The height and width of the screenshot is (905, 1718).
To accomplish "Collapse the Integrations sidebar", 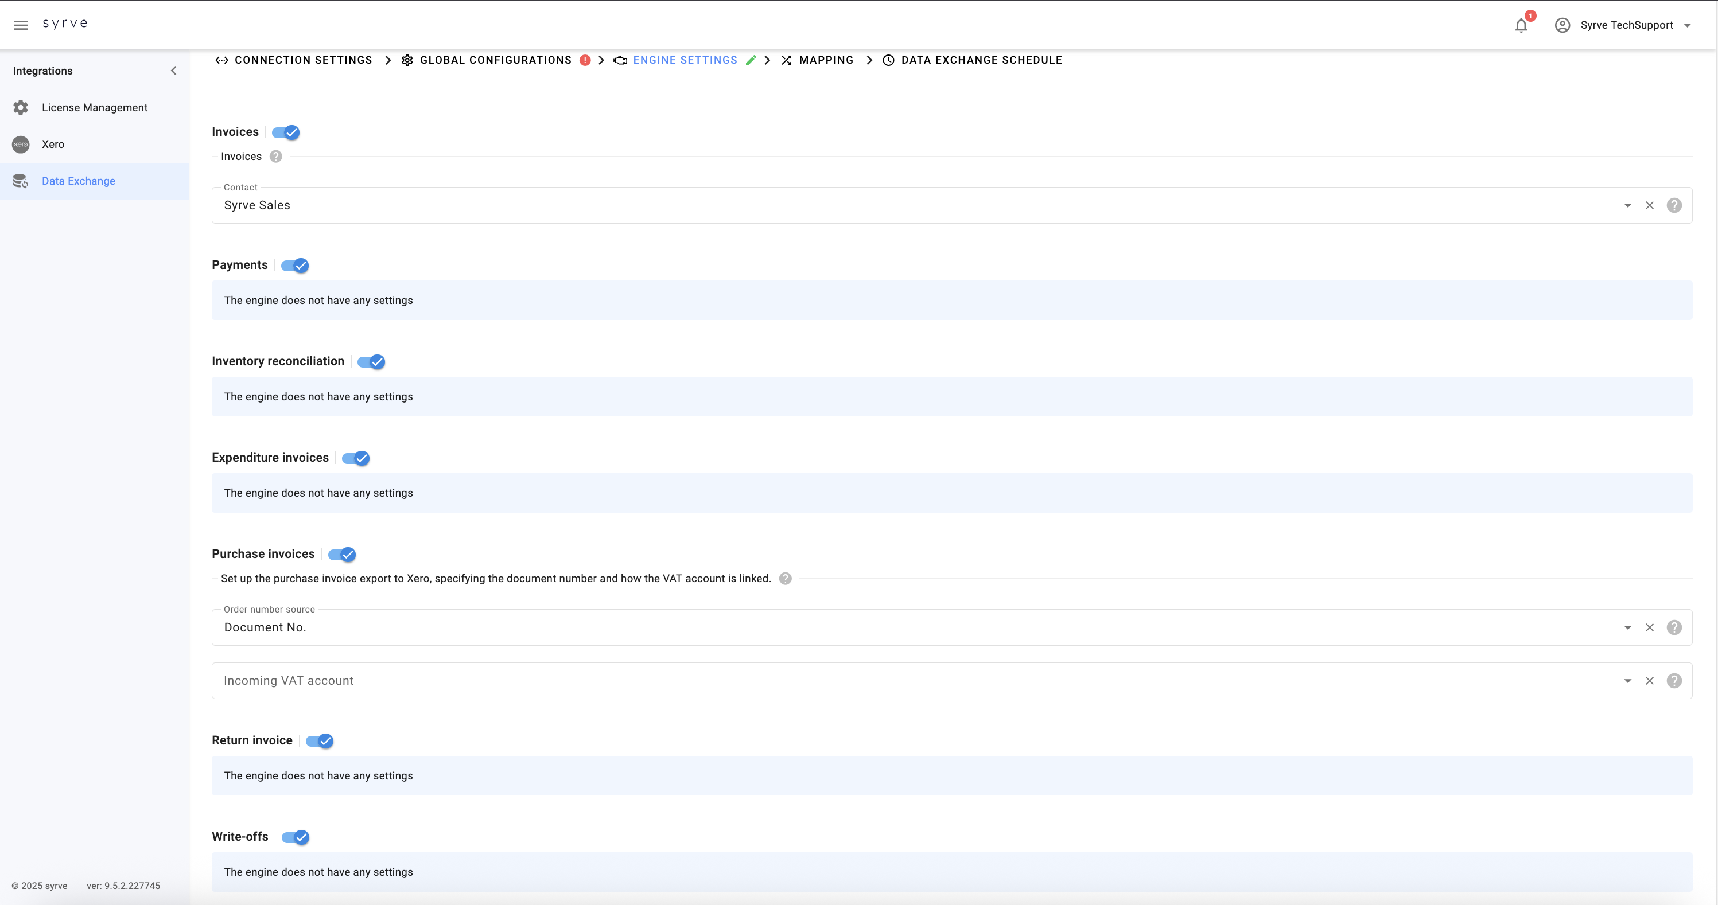I will [x=173, y=71].
